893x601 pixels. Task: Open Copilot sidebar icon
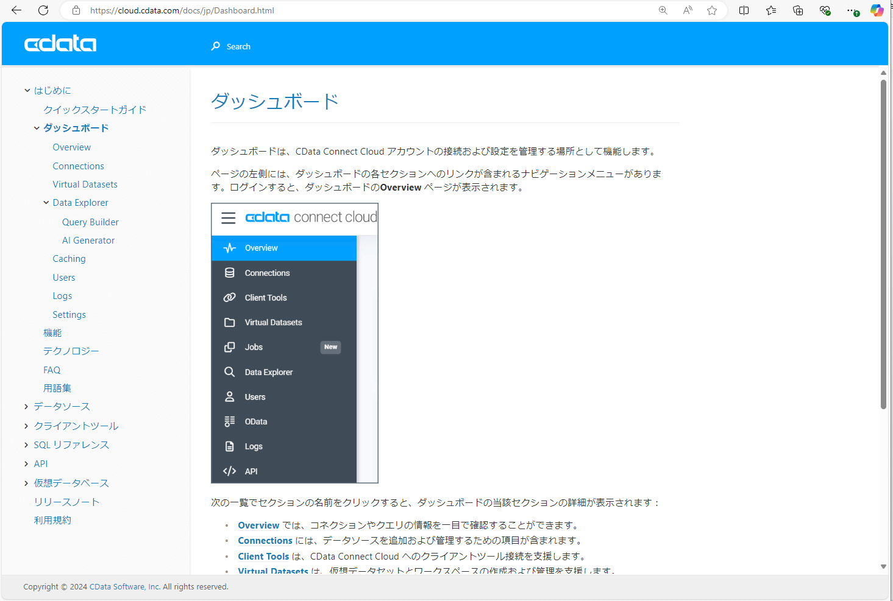tap(877, 10)
